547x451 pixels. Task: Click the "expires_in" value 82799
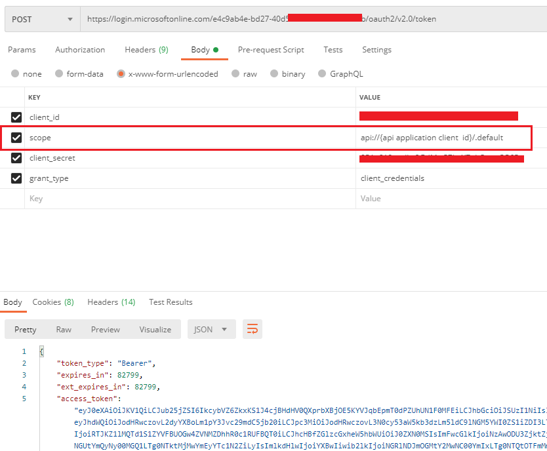pyautogui.click(x=128, y=375)
